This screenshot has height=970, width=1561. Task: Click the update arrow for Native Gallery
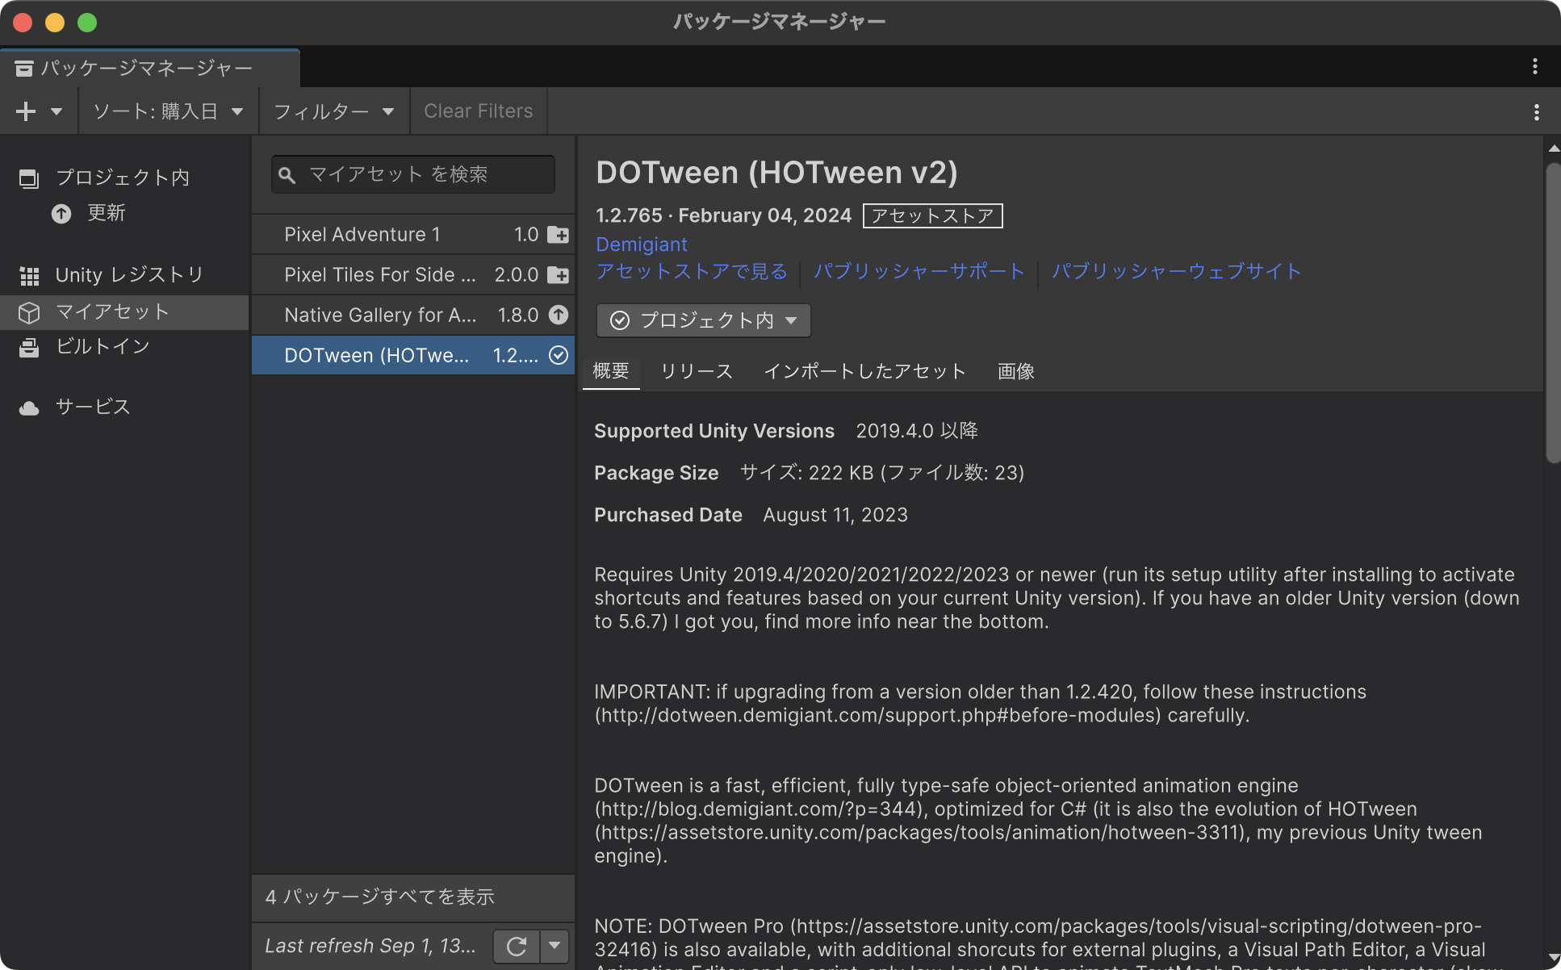click(558, 315)
